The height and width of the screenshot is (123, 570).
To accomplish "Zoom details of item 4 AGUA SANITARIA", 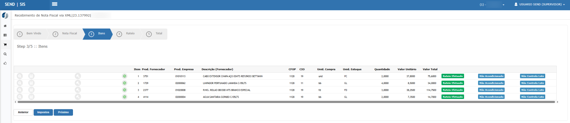I will pos(20,97).
